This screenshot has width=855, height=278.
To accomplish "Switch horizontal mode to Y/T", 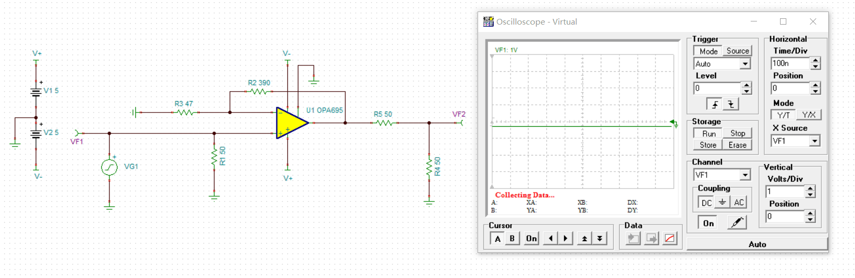I will coord(784,115).
